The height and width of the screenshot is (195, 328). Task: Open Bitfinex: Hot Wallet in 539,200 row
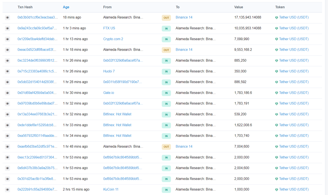click(x=117, y=114)
